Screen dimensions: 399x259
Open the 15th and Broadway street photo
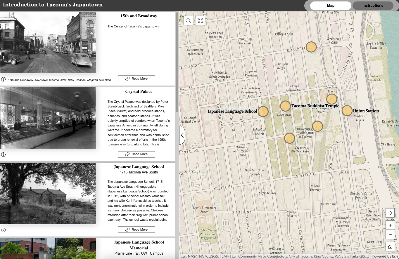(x=48, y=43)
